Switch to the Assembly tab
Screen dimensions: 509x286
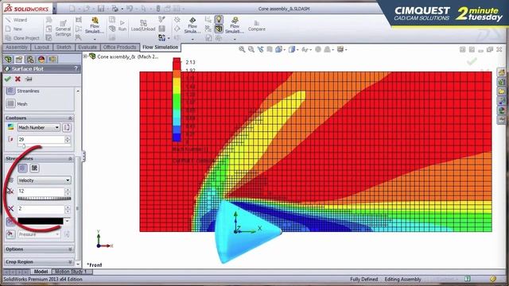coord(17,48)
